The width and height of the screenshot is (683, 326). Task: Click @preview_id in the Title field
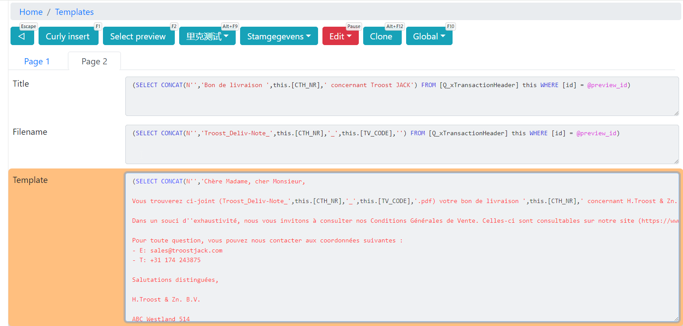[x=607, y=85]
